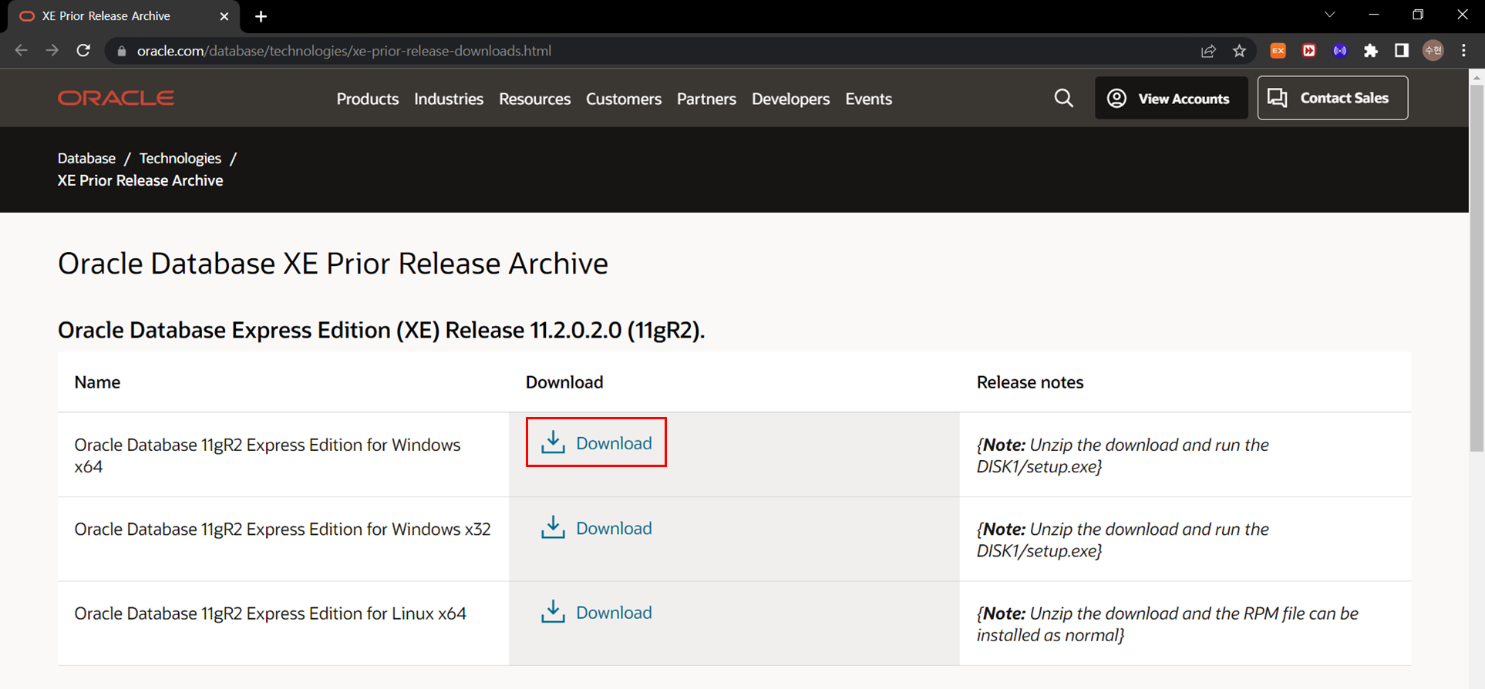Select the Express Edition for Windows x32 name
This screenshot has height=689, width=1485.
[282, 529]
